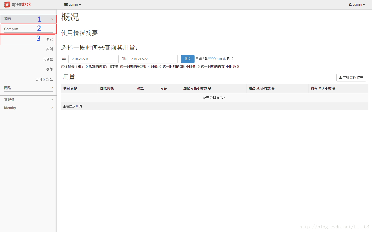Click the 到 end date field
372x232 pixels.
[153, 59]
